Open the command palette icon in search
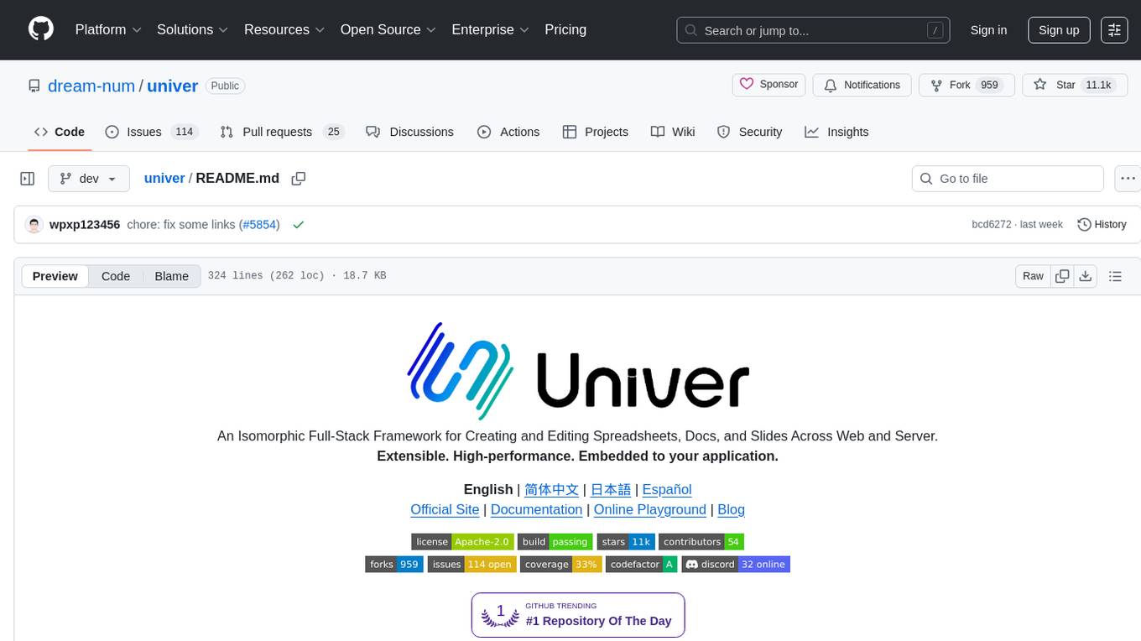 click(935, 30)
